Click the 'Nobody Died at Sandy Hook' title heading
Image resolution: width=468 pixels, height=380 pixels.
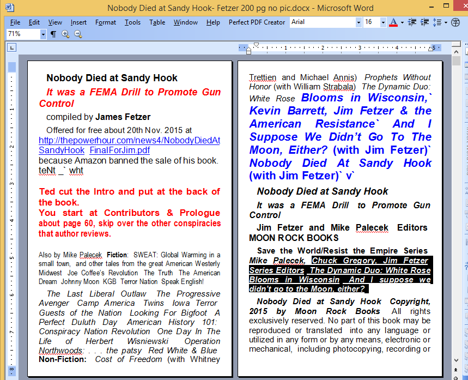pos(112,78)
